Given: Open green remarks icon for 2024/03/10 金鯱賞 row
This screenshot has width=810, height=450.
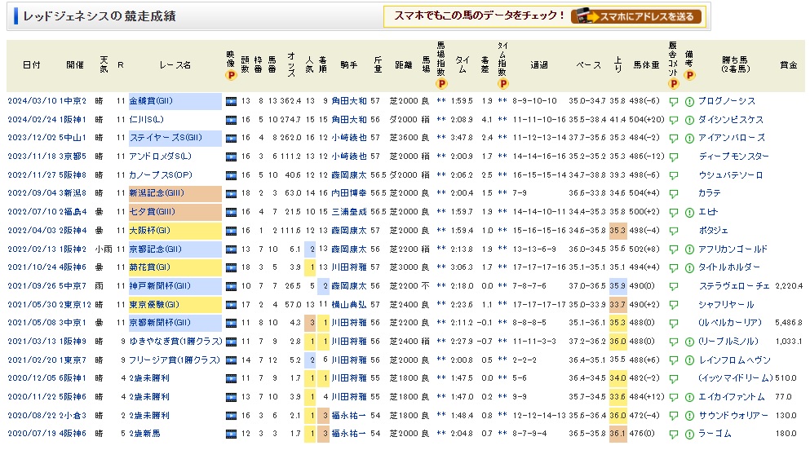Looking at the screenshot, I should tap(689, 102).
